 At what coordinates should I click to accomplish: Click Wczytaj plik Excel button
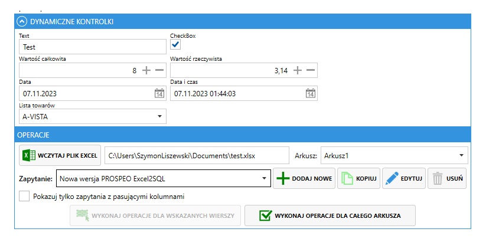click(60, 155)
